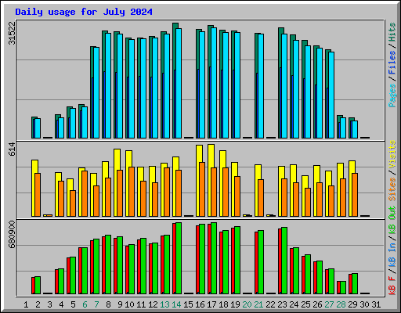Click day label 3 on the x-axis
401x313 pixels.
point(49,304)
